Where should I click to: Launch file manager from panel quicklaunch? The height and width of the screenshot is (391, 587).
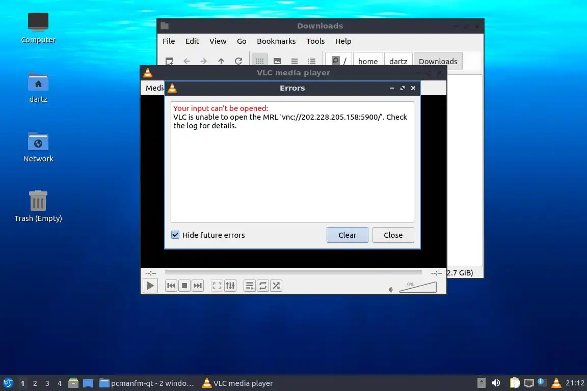tap(73, 383)
